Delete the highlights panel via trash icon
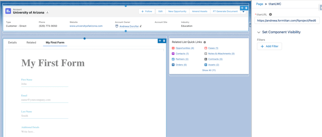The image size is (322, 137). [246, 8]
